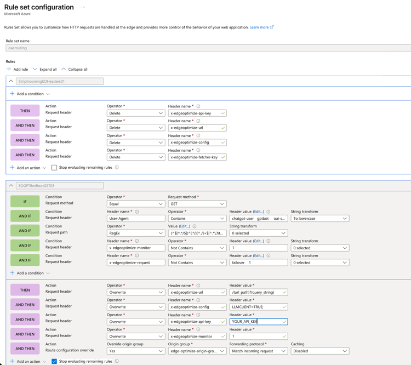Add an action to the StripIncomingEOHeaders01 rule
This screenshot has width=411, height=365.
[28, 168]
